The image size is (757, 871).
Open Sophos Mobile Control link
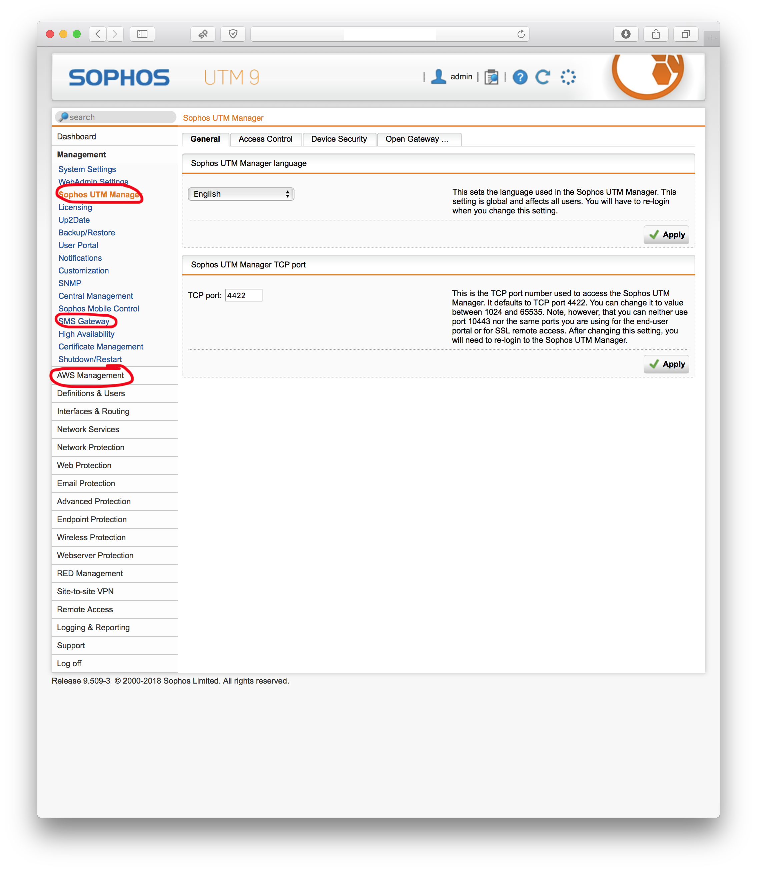(x=98, y=309)
